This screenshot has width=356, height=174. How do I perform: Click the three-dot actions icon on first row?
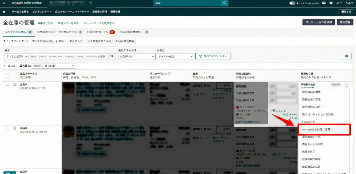[x=347, y=85]
